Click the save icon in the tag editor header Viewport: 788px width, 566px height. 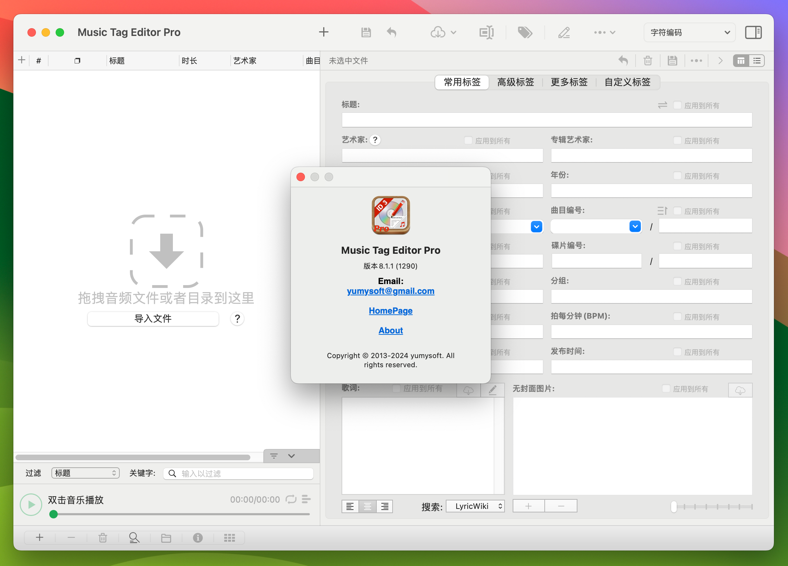point(673,61)
